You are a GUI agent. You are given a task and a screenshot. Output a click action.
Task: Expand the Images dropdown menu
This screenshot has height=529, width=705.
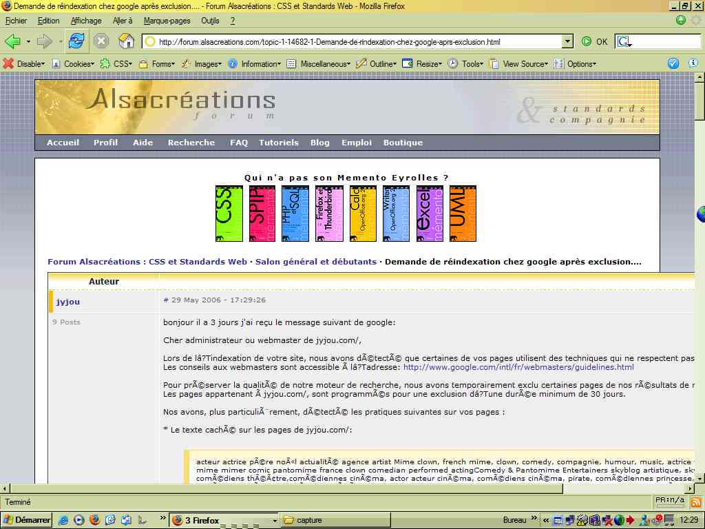(x=202, y=64)
